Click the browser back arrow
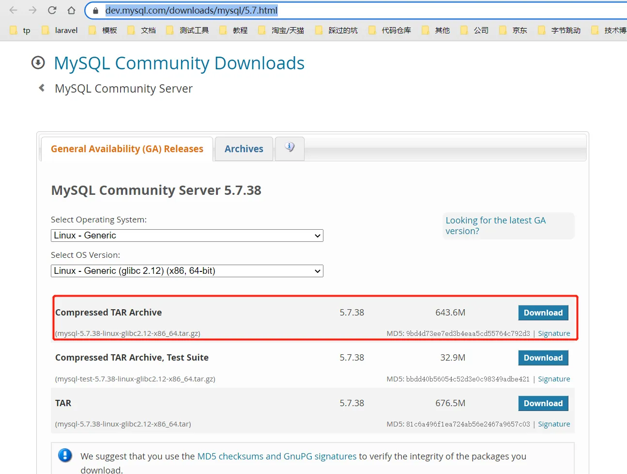 [x=14, y=10]
